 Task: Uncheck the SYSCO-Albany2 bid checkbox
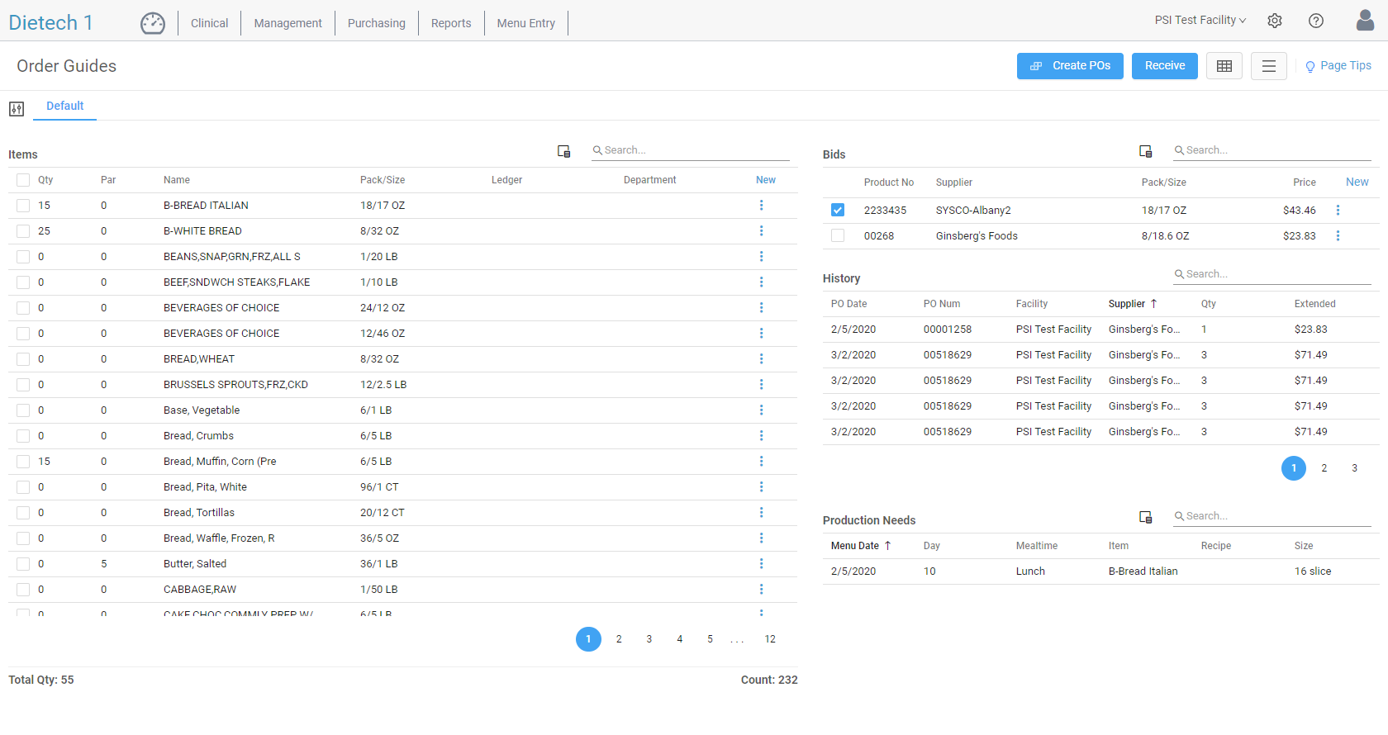pyautogui.click(x=838, y=211)
